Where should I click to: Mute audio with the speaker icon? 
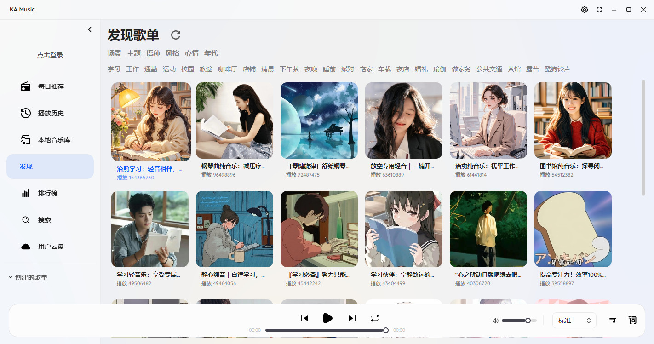coord(495,321)
